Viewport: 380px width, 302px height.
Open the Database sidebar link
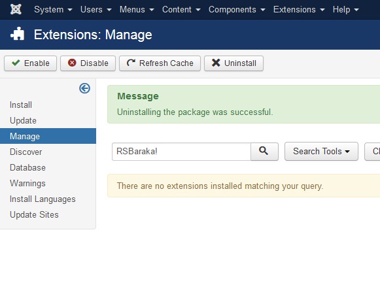(27, 167)
